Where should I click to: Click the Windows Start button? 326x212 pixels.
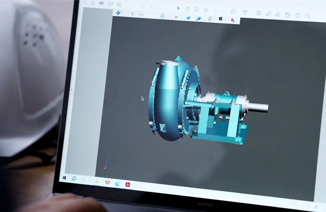pos(64,178)
